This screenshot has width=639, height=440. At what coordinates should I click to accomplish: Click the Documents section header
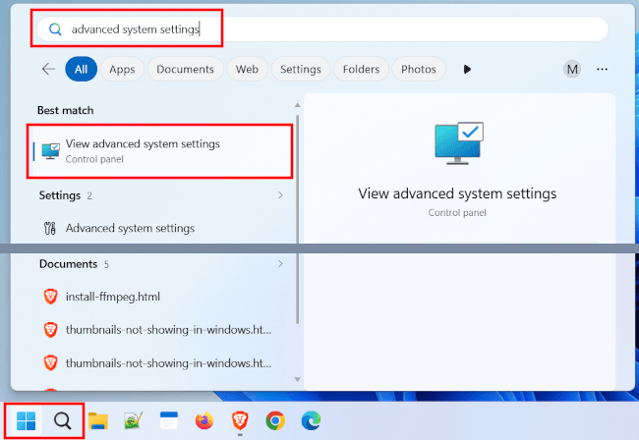[x=69, y=264]
